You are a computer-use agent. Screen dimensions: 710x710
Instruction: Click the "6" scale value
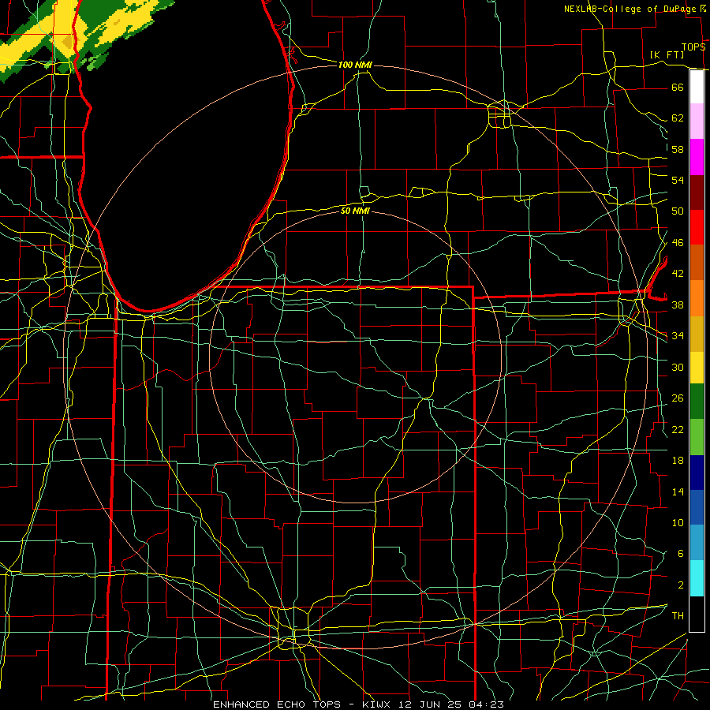pos(680,554)
